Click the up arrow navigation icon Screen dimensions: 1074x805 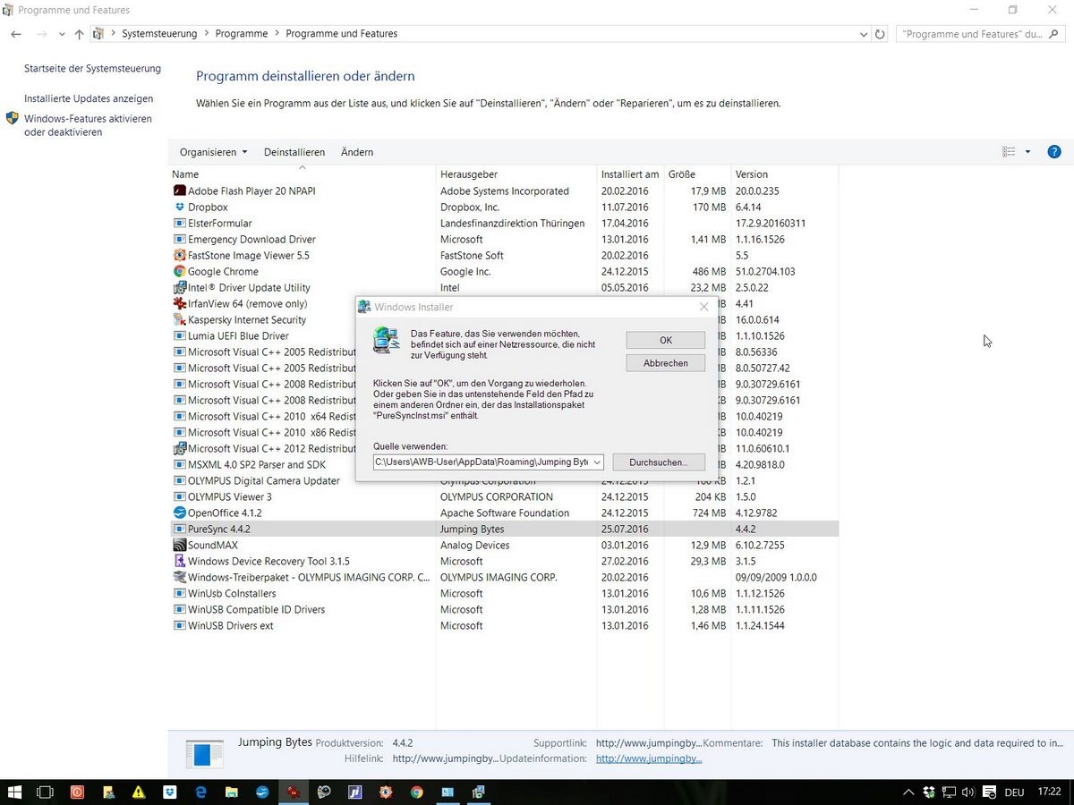click(79, 34)
